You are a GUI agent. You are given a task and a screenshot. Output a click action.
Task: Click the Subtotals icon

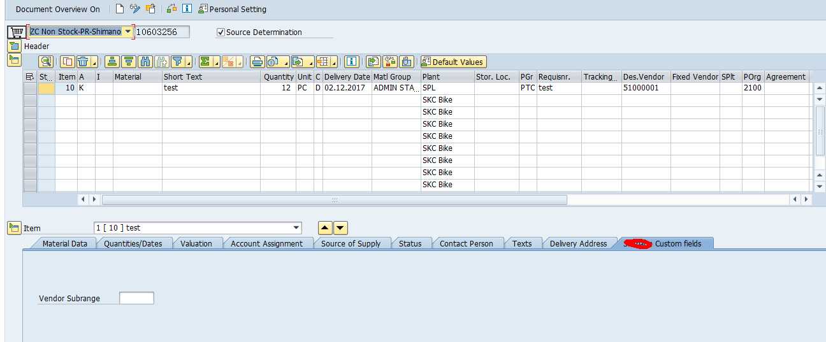229,62
